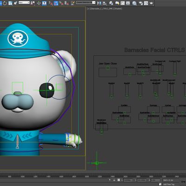Disable the highlighted Angle Snap toggle

click(56, 3)
